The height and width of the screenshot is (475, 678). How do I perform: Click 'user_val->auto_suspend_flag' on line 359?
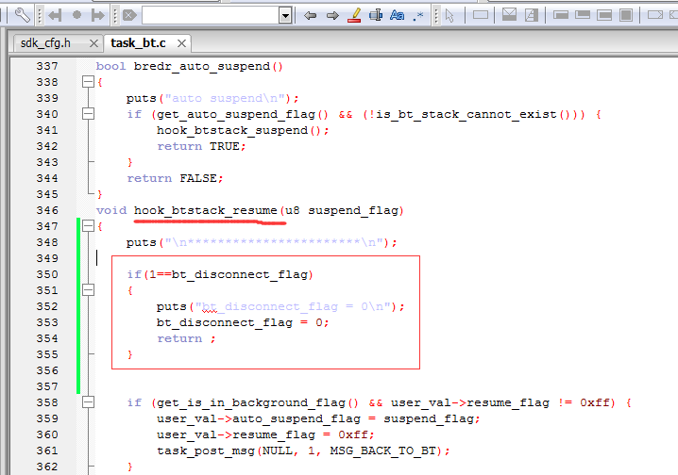pyautogui.click(x=259, y=418)
